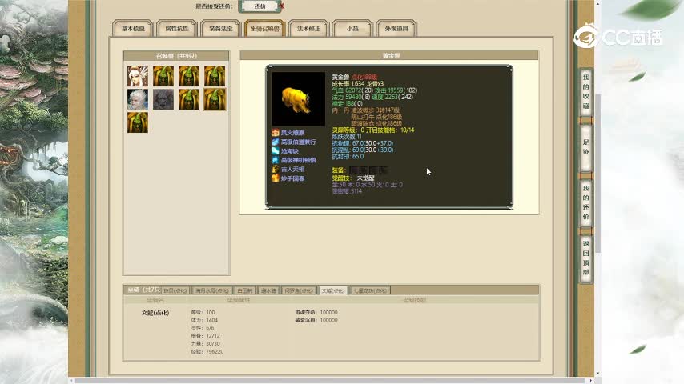Select the lone golden beast in third row
This screenshot has width=684, height=384.
pos(138,122)
